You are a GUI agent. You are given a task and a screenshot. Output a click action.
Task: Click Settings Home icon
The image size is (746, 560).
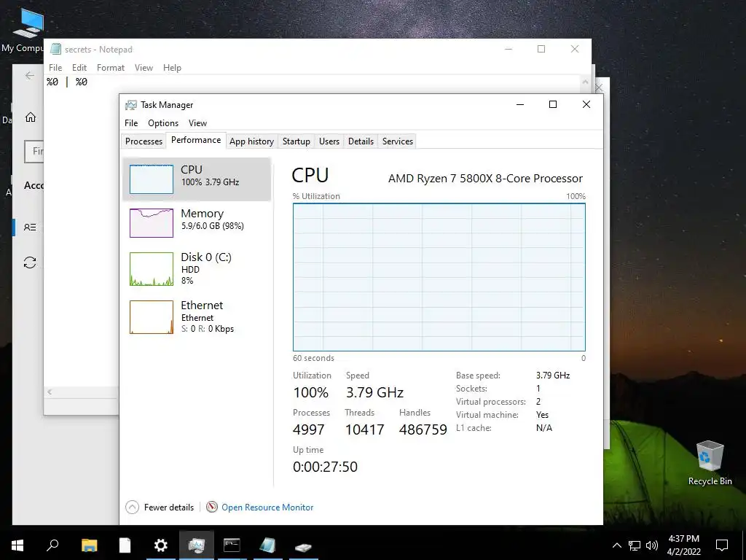tap(31, 117)
